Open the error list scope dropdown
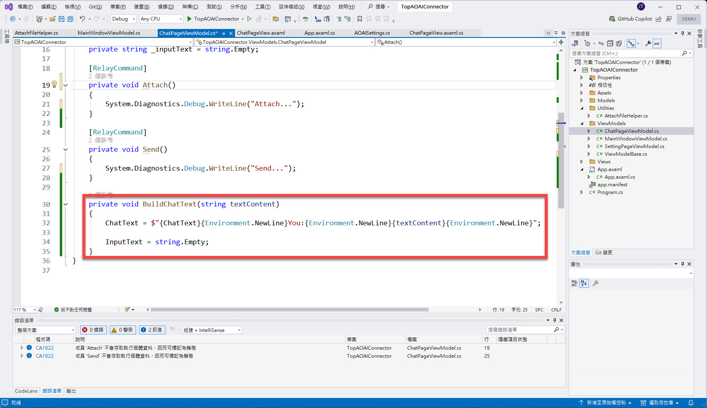This screenshot has width=707, height=408. point(46,330)
